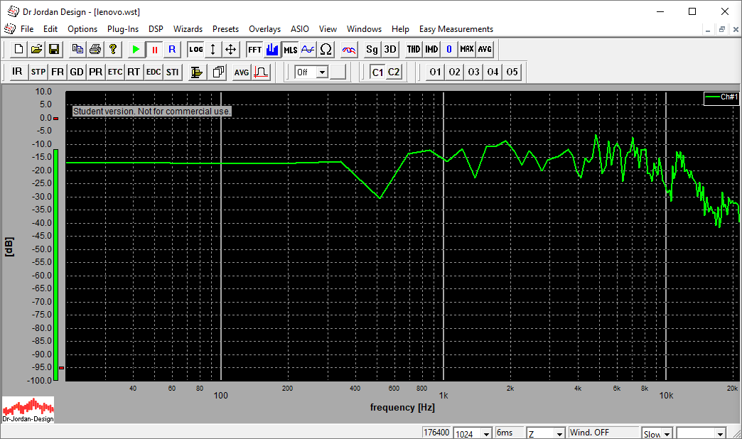This screenshot has height=439, width=742.
Task: Select overlay 01
Action: click(x=436, y=72)
